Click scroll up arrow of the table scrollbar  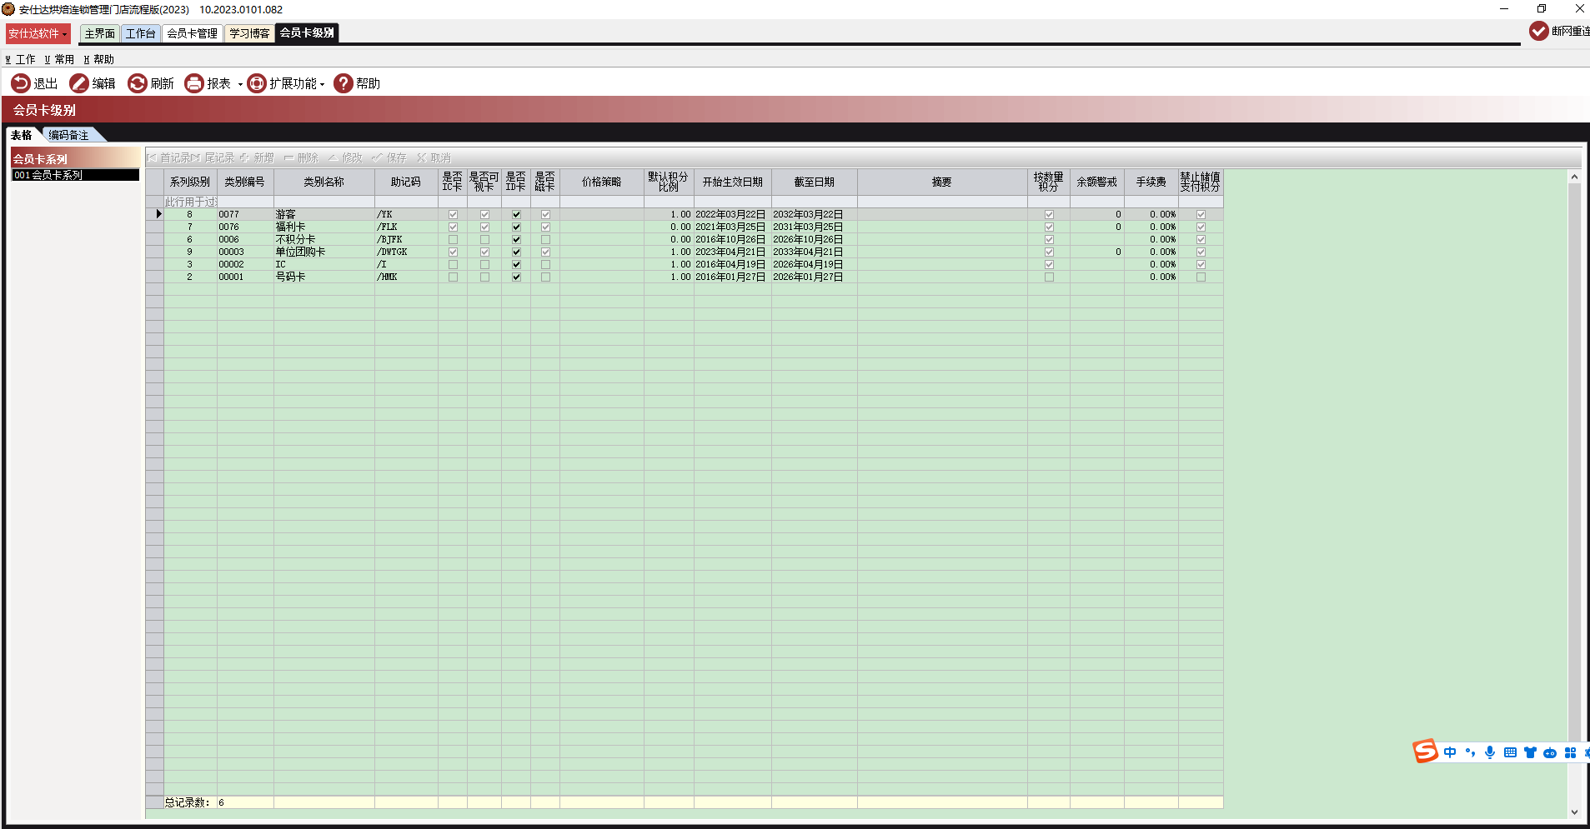(1574, 177)
